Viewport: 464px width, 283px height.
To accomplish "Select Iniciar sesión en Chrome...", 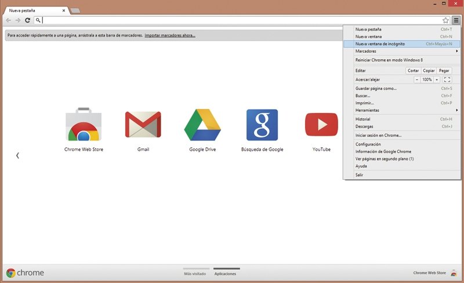I will pyautogui.click(x=401, y=135).
